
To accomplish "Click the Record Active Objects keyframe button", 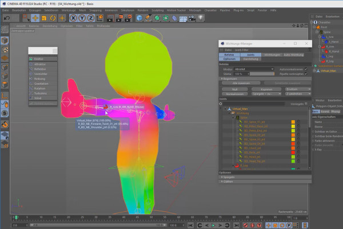I will coord(246,225).
